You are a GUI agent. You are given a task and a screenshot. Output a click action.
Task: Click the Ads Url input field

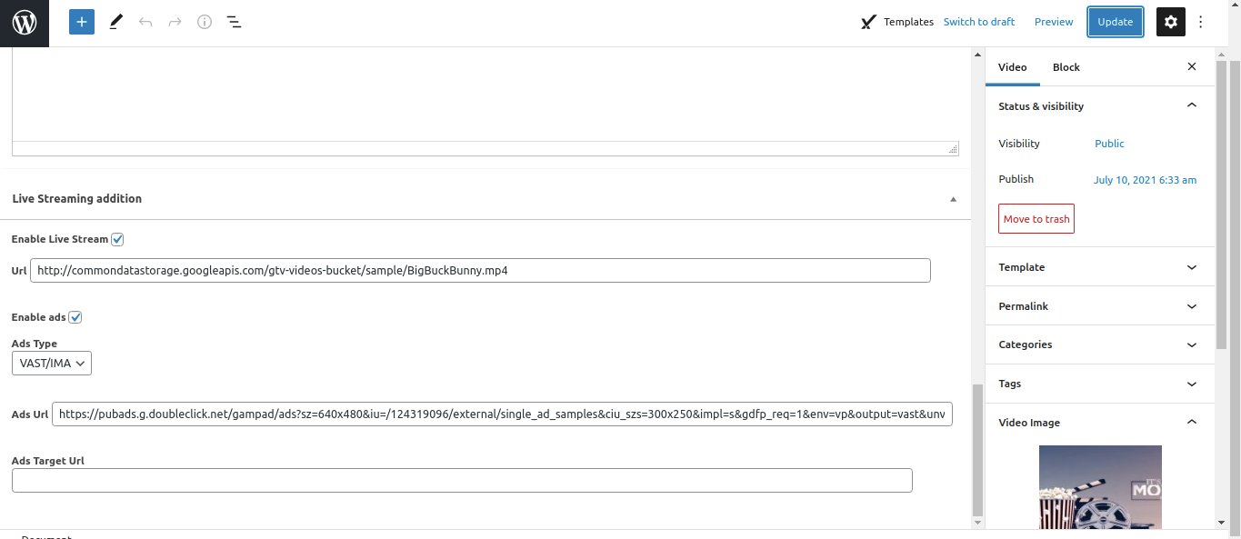coord(502,414)
